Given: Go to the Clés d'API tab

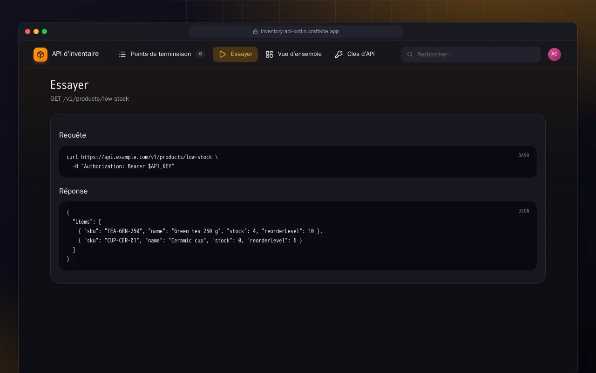Looking at the screenshot, I should (355, 54).
